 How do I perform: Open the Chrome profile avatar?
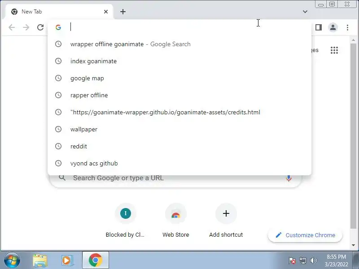coord(333,27)
